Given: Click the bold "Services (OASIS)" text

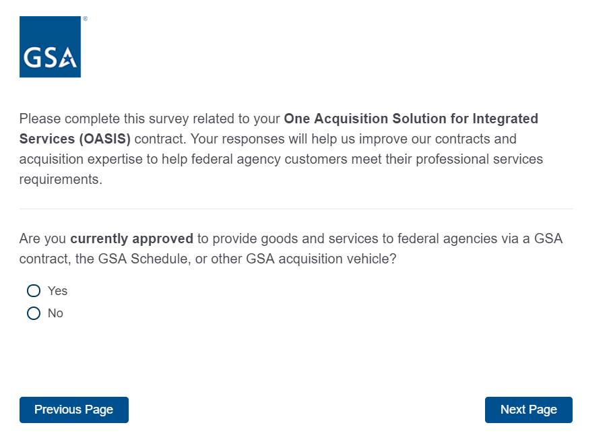Looking at the screenshot, I should (x=75, y=139).
